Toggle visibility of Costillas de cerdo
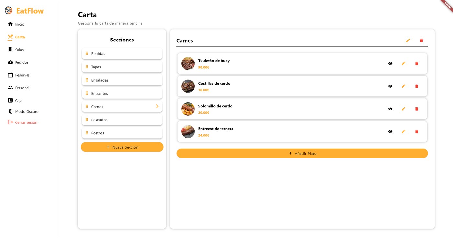The image size is (453, 238). pos(390,86)
